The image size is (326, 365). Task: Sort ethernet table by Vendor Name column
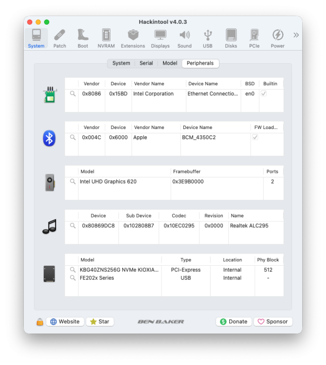159,84
